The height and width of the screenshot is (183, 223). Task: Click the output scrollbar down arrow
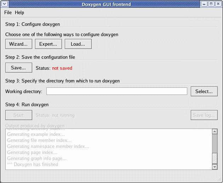click(x=214, y=166)
